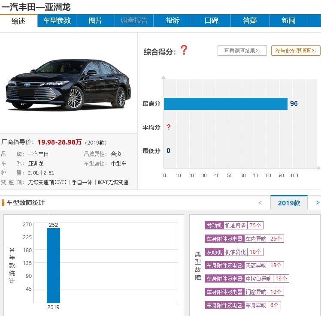Click the displacement 2.0L value
321x316 pixels.
coord(33,173)
